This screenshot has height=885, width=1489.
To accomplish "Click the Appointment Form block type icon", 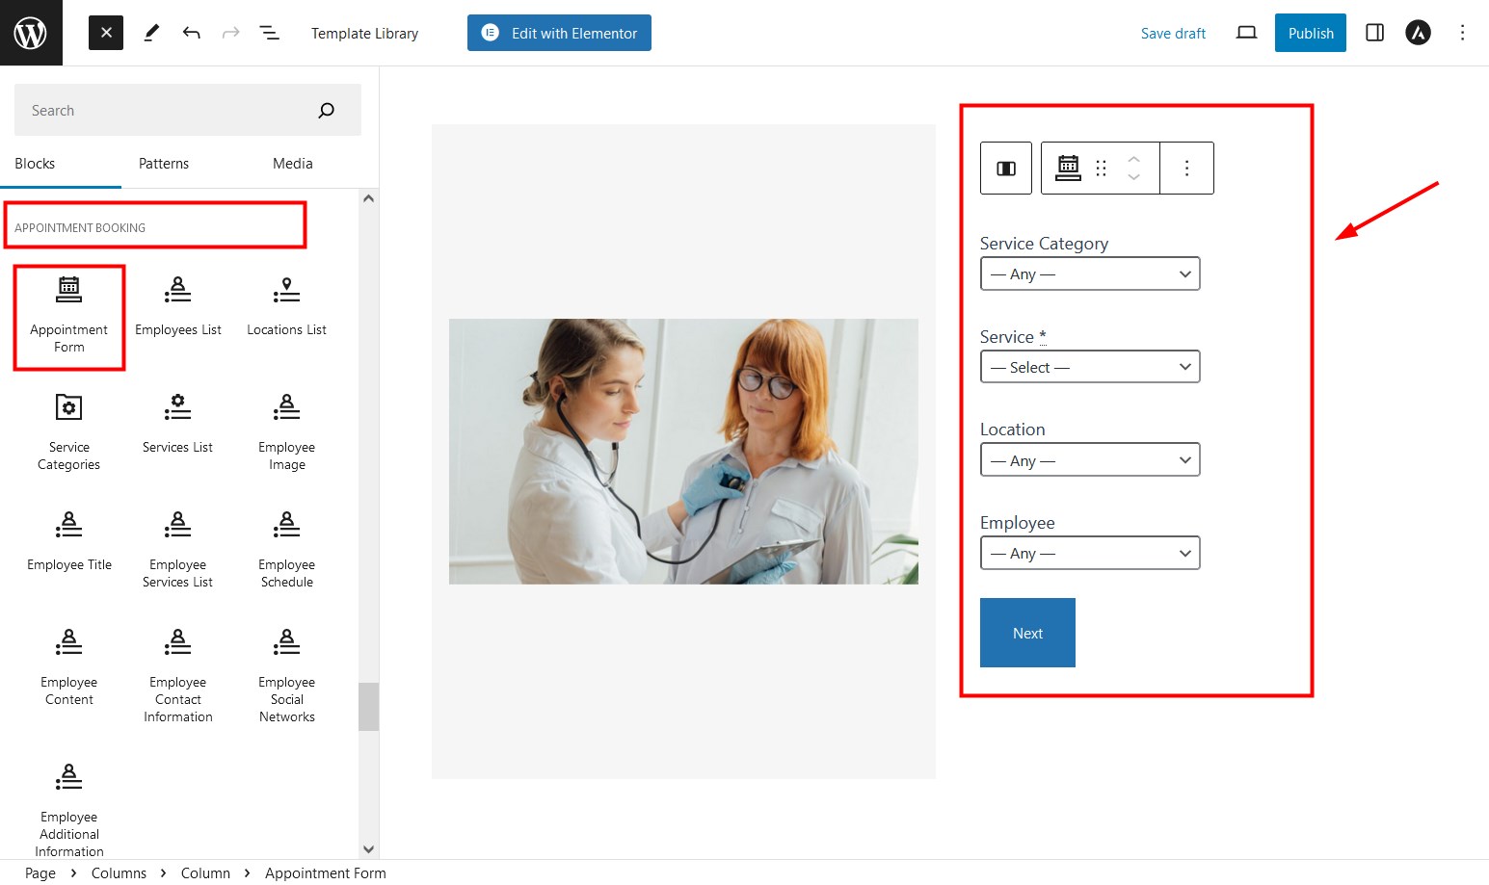I will point(1069,169).
